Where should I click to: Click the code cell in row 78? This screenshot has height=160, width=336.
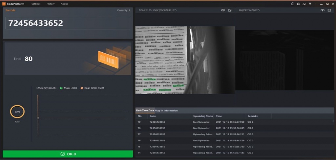[x=157, y=128]
